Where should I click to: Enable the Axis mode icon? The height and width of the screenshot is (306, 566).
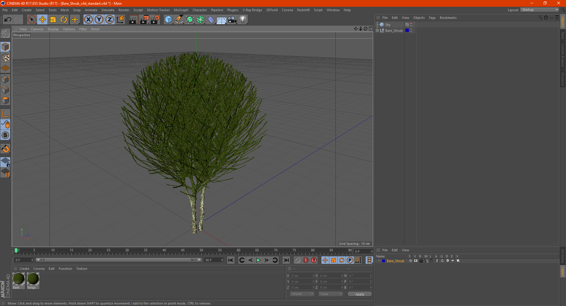pos(6,114)
